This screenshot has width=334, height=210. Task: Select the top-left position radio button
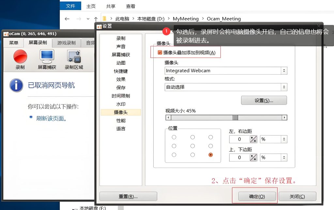[x=174, y=137]
